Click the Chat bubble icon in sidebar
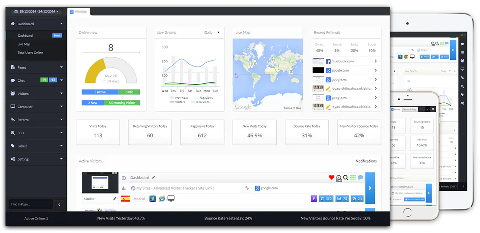480x233 pixels. pos(13,80)
